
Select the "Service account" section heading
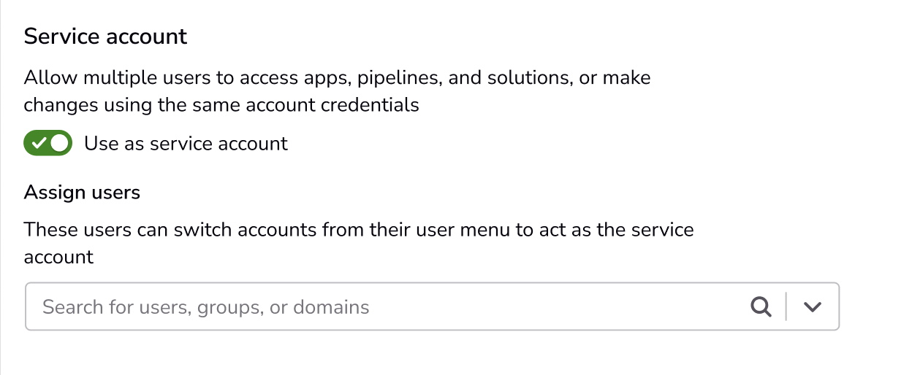[106, 36]
